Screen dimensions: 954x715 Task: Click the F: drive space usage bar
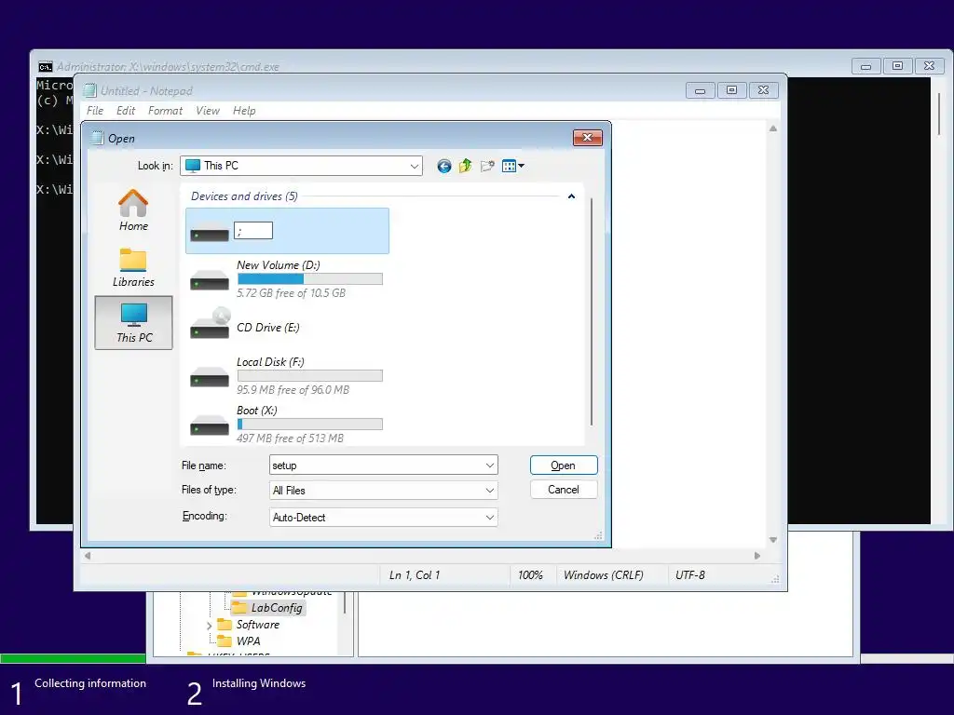pos(309,376)
